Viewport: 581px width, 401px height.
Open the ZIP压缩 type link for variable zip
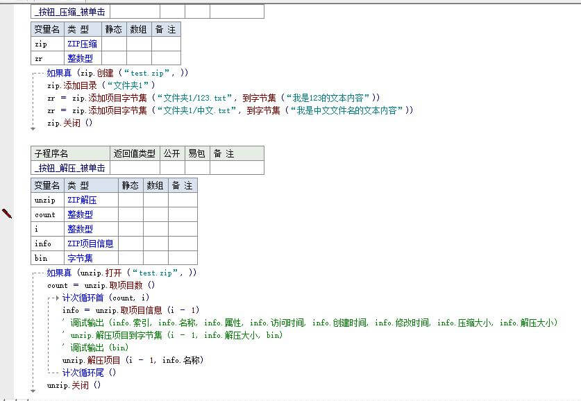pos(83,44)
